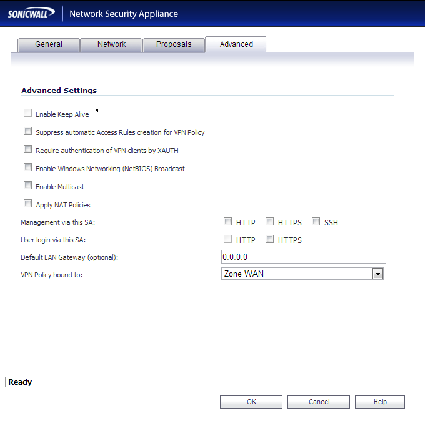Viewport: 425px width, 431px height.
Task: Go to the Proposals tab
Action: (174, 44)
